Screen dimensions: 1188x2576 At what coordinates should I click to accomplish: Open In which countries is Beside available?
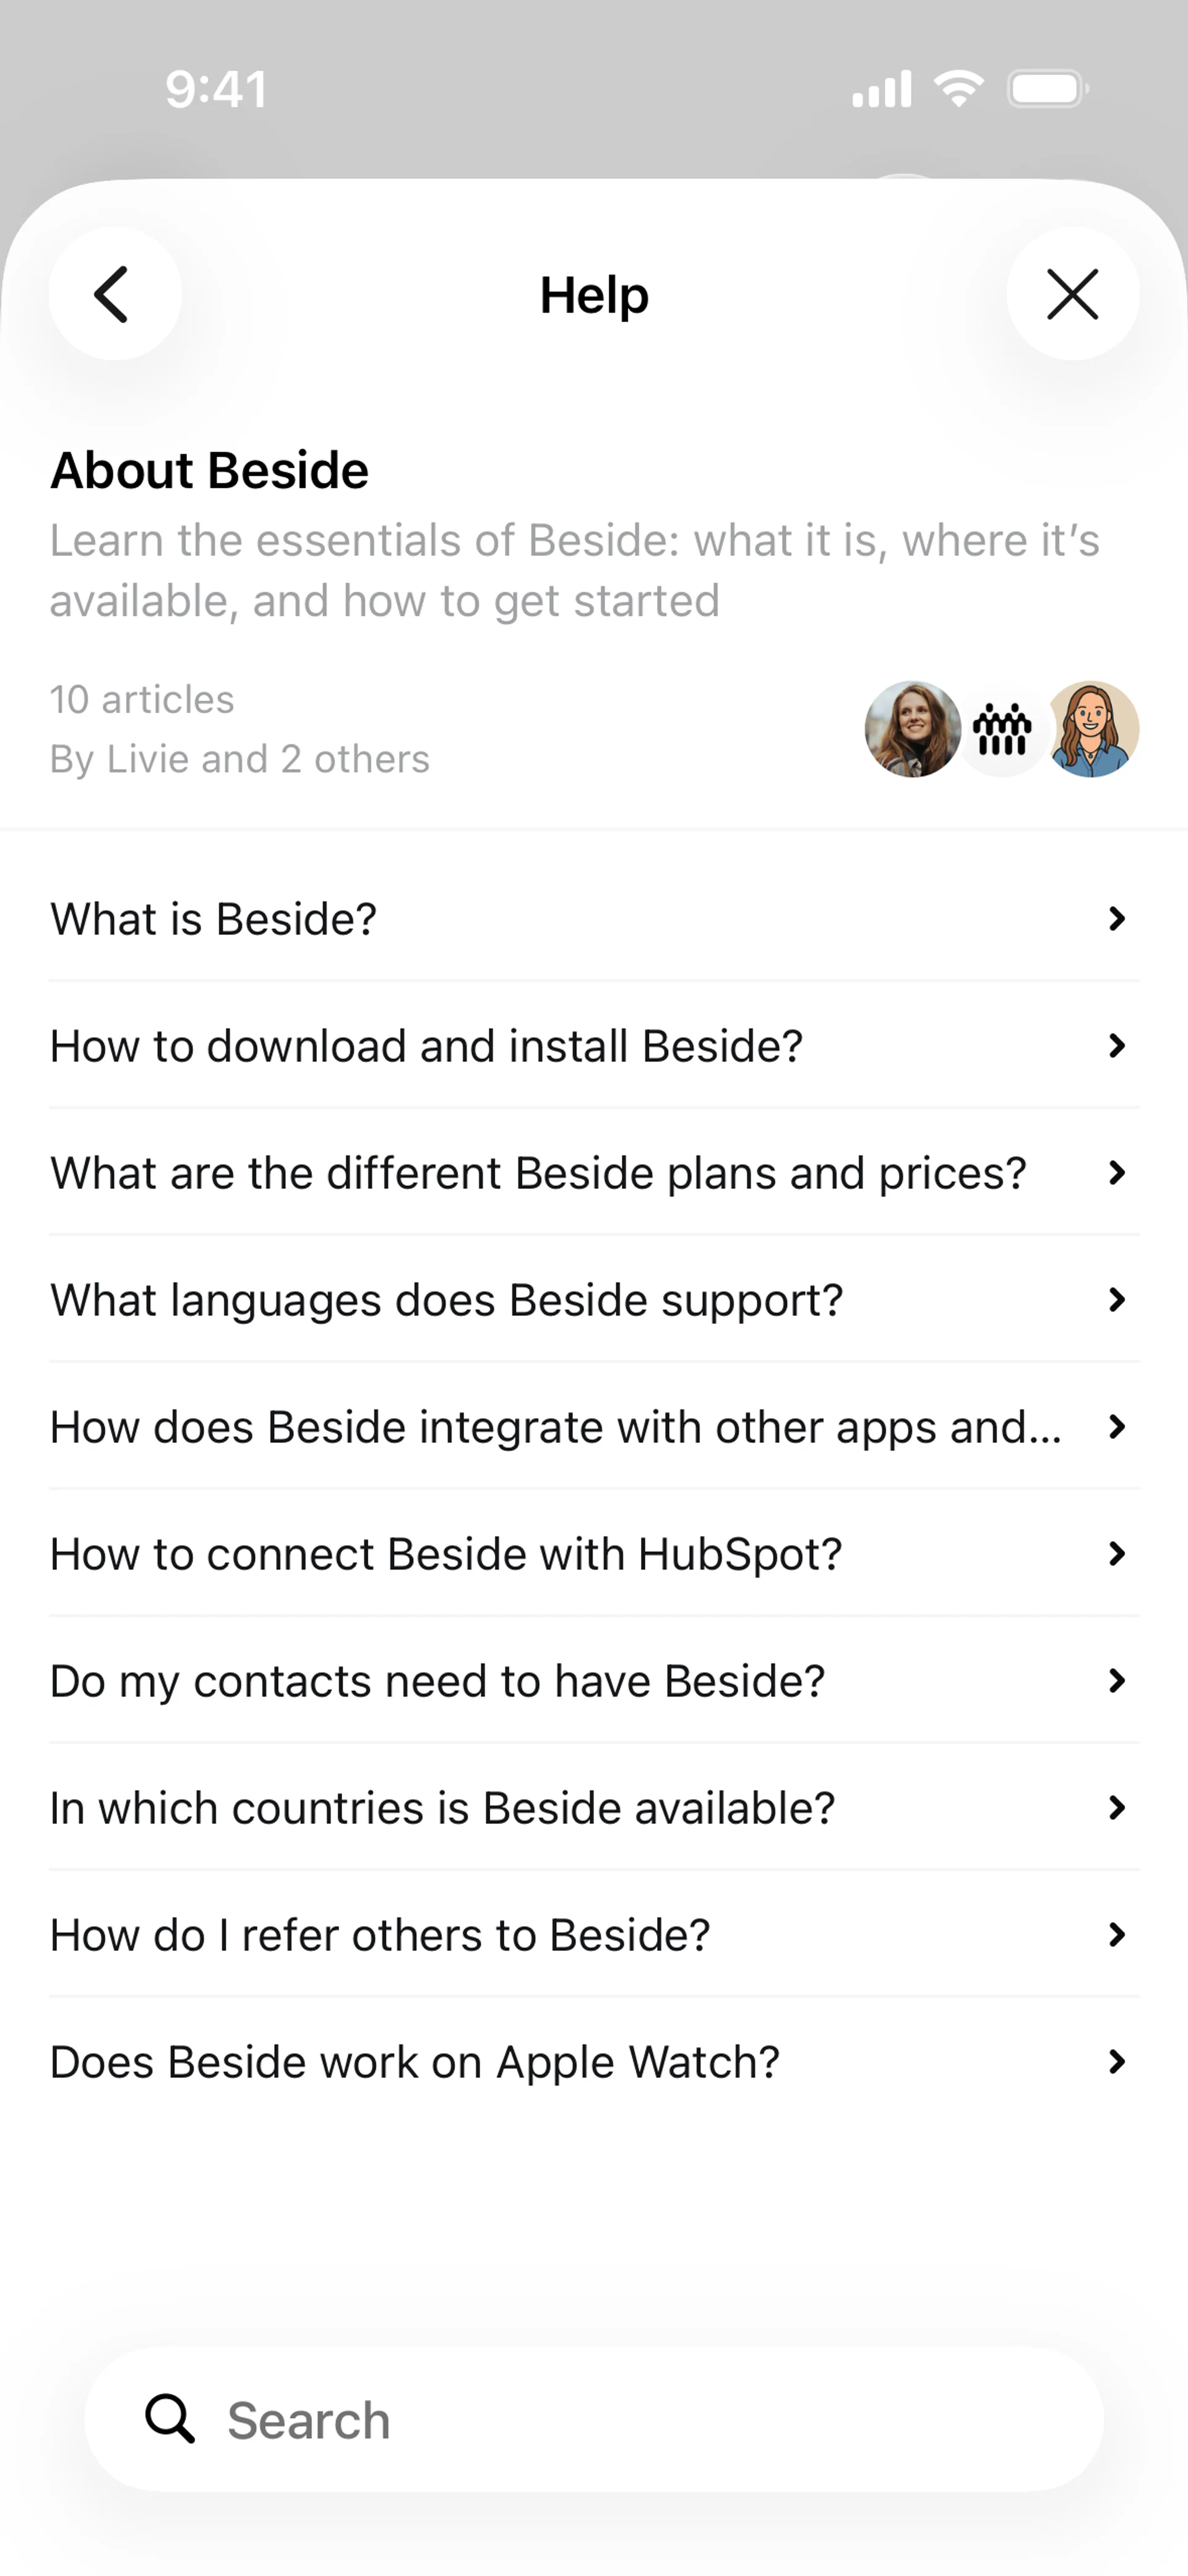pos(443,1808)
